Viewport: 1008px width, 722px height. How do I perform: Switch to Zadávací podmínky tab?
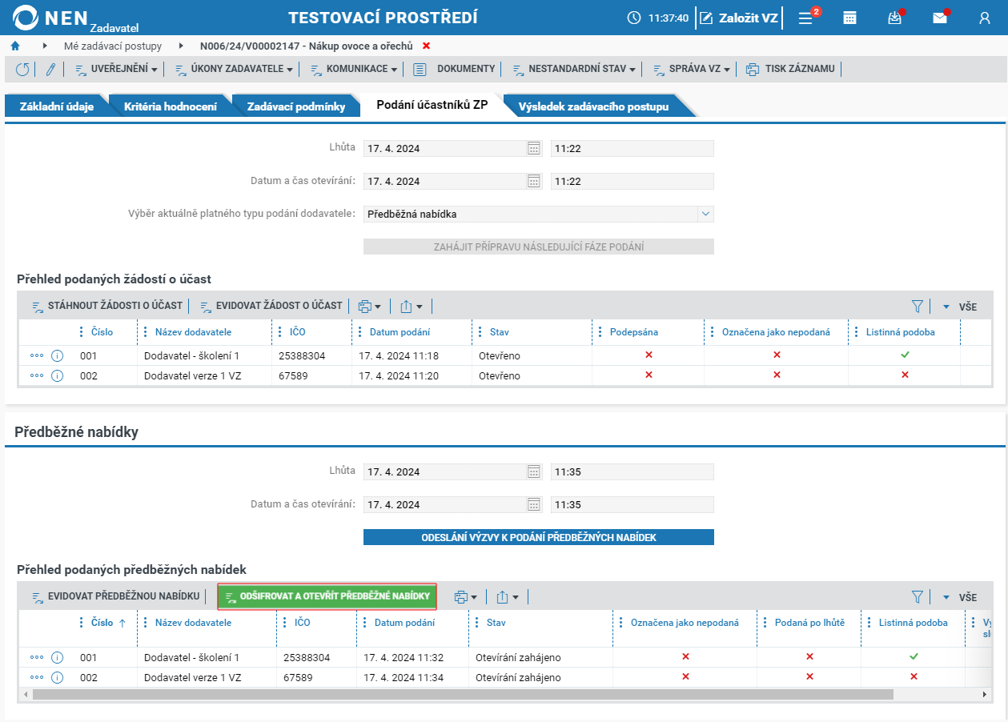295,106
